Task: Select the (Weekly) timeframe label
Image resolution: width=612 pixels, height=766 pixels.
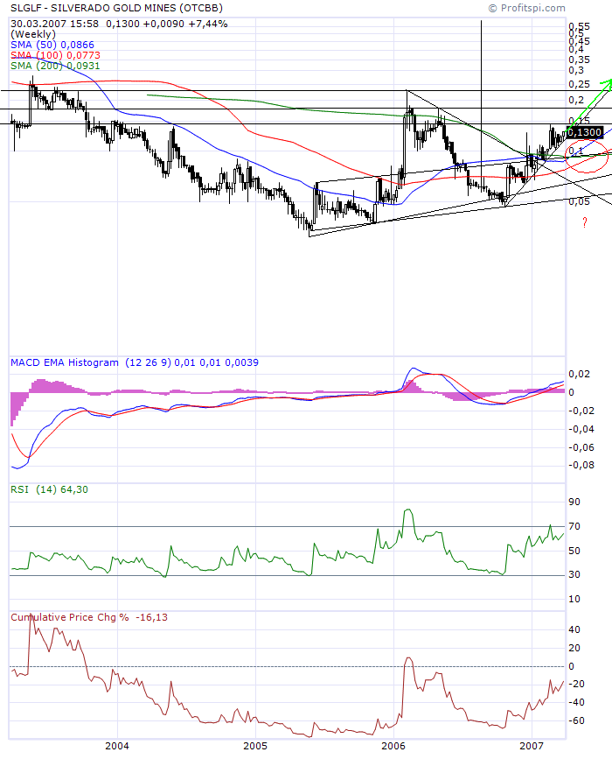Action: 33,34
